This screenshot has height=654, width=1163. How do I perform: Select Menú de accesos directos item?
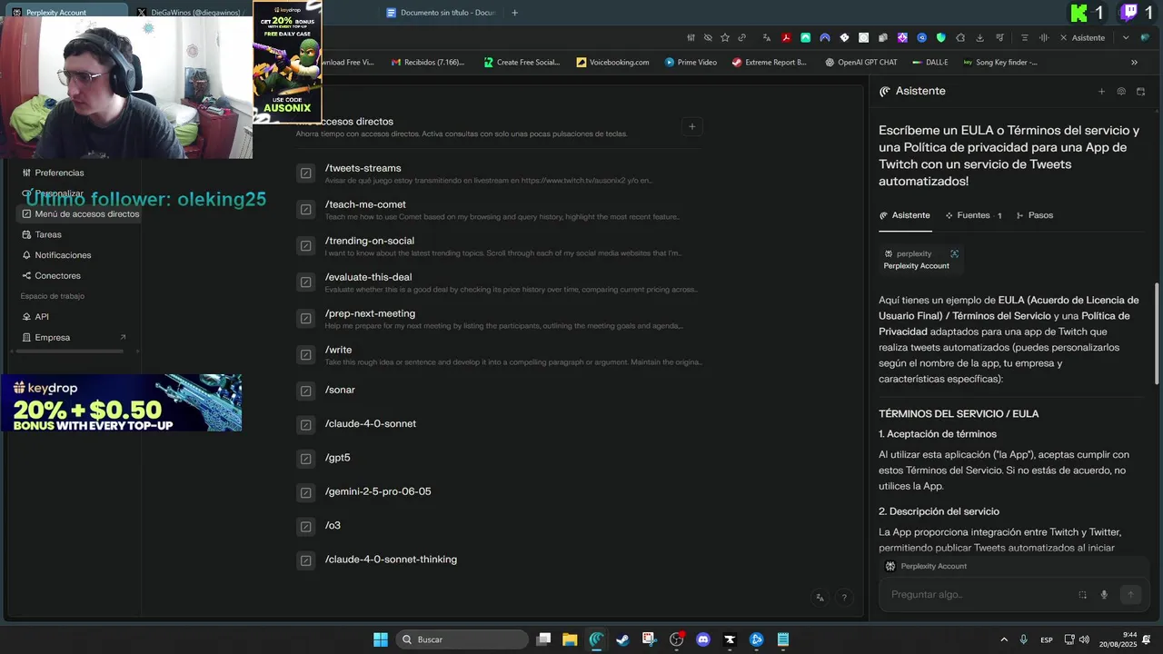point(79,214)
